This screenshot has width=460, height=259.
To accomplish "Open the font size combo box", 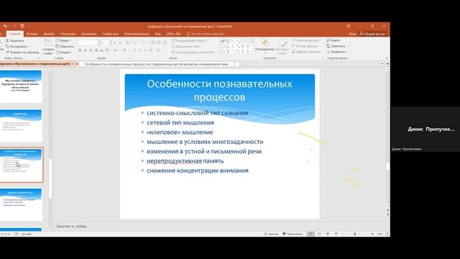I will tap(105, 43).
